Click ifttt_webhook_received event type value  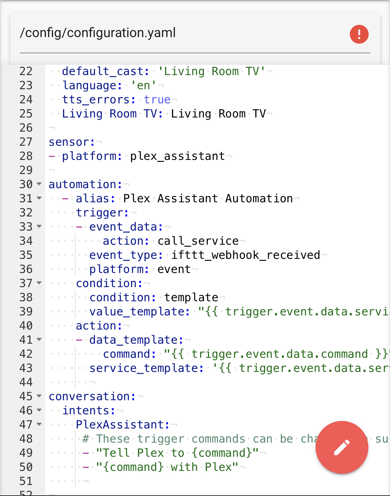[246, 255]
